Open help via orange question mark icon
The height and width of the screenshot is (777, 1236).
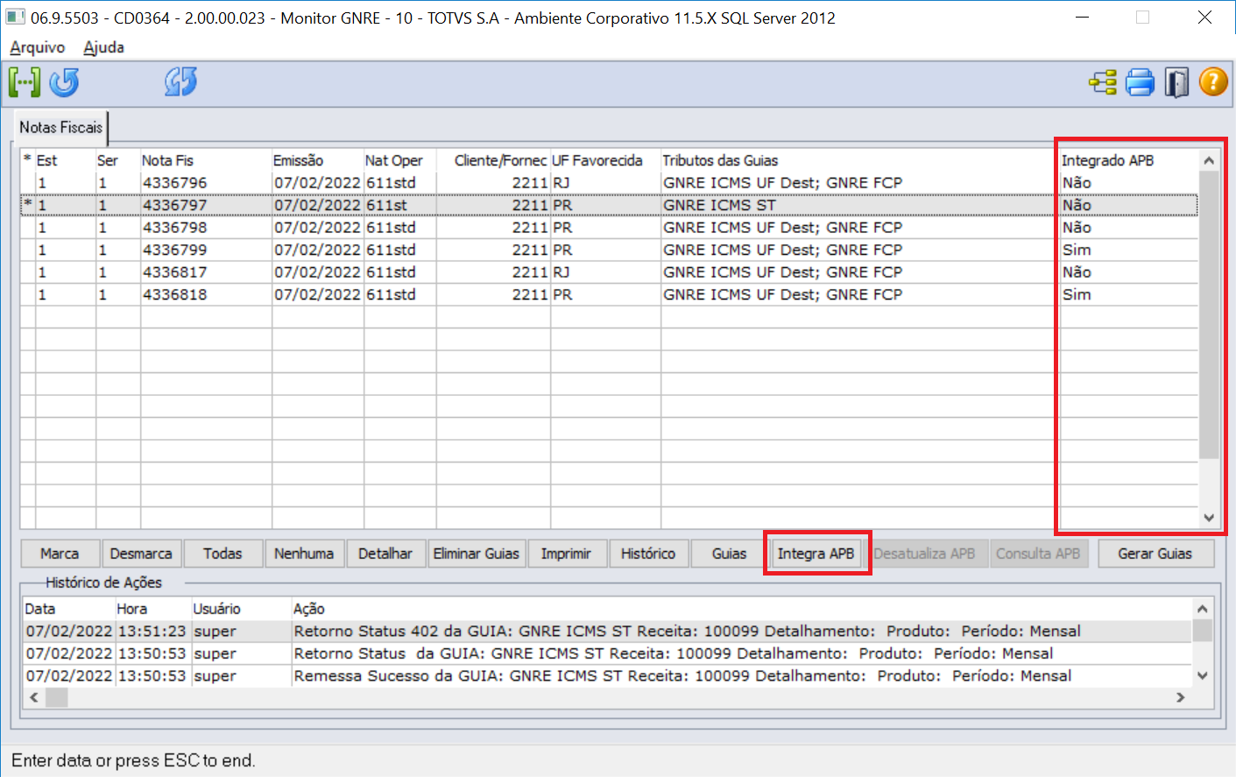pos(1213,82)
